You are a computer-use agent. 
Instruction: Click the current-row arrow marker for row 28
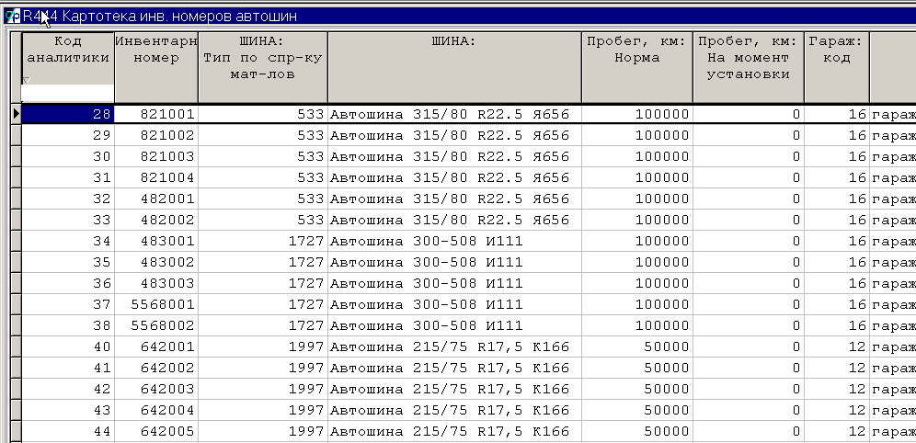(x=15, y=114)
